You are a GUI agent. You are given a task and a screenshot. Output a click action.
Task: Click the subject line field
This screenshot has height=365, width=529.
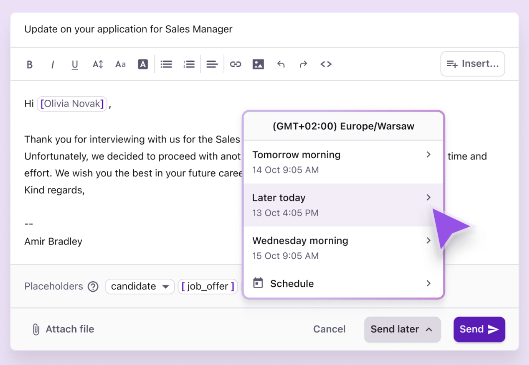pos(264,29)
